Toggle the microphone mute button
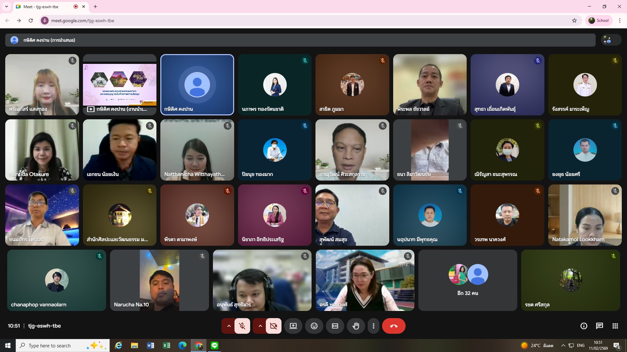This screenshot has width=627, height=352. coord(242,326)
